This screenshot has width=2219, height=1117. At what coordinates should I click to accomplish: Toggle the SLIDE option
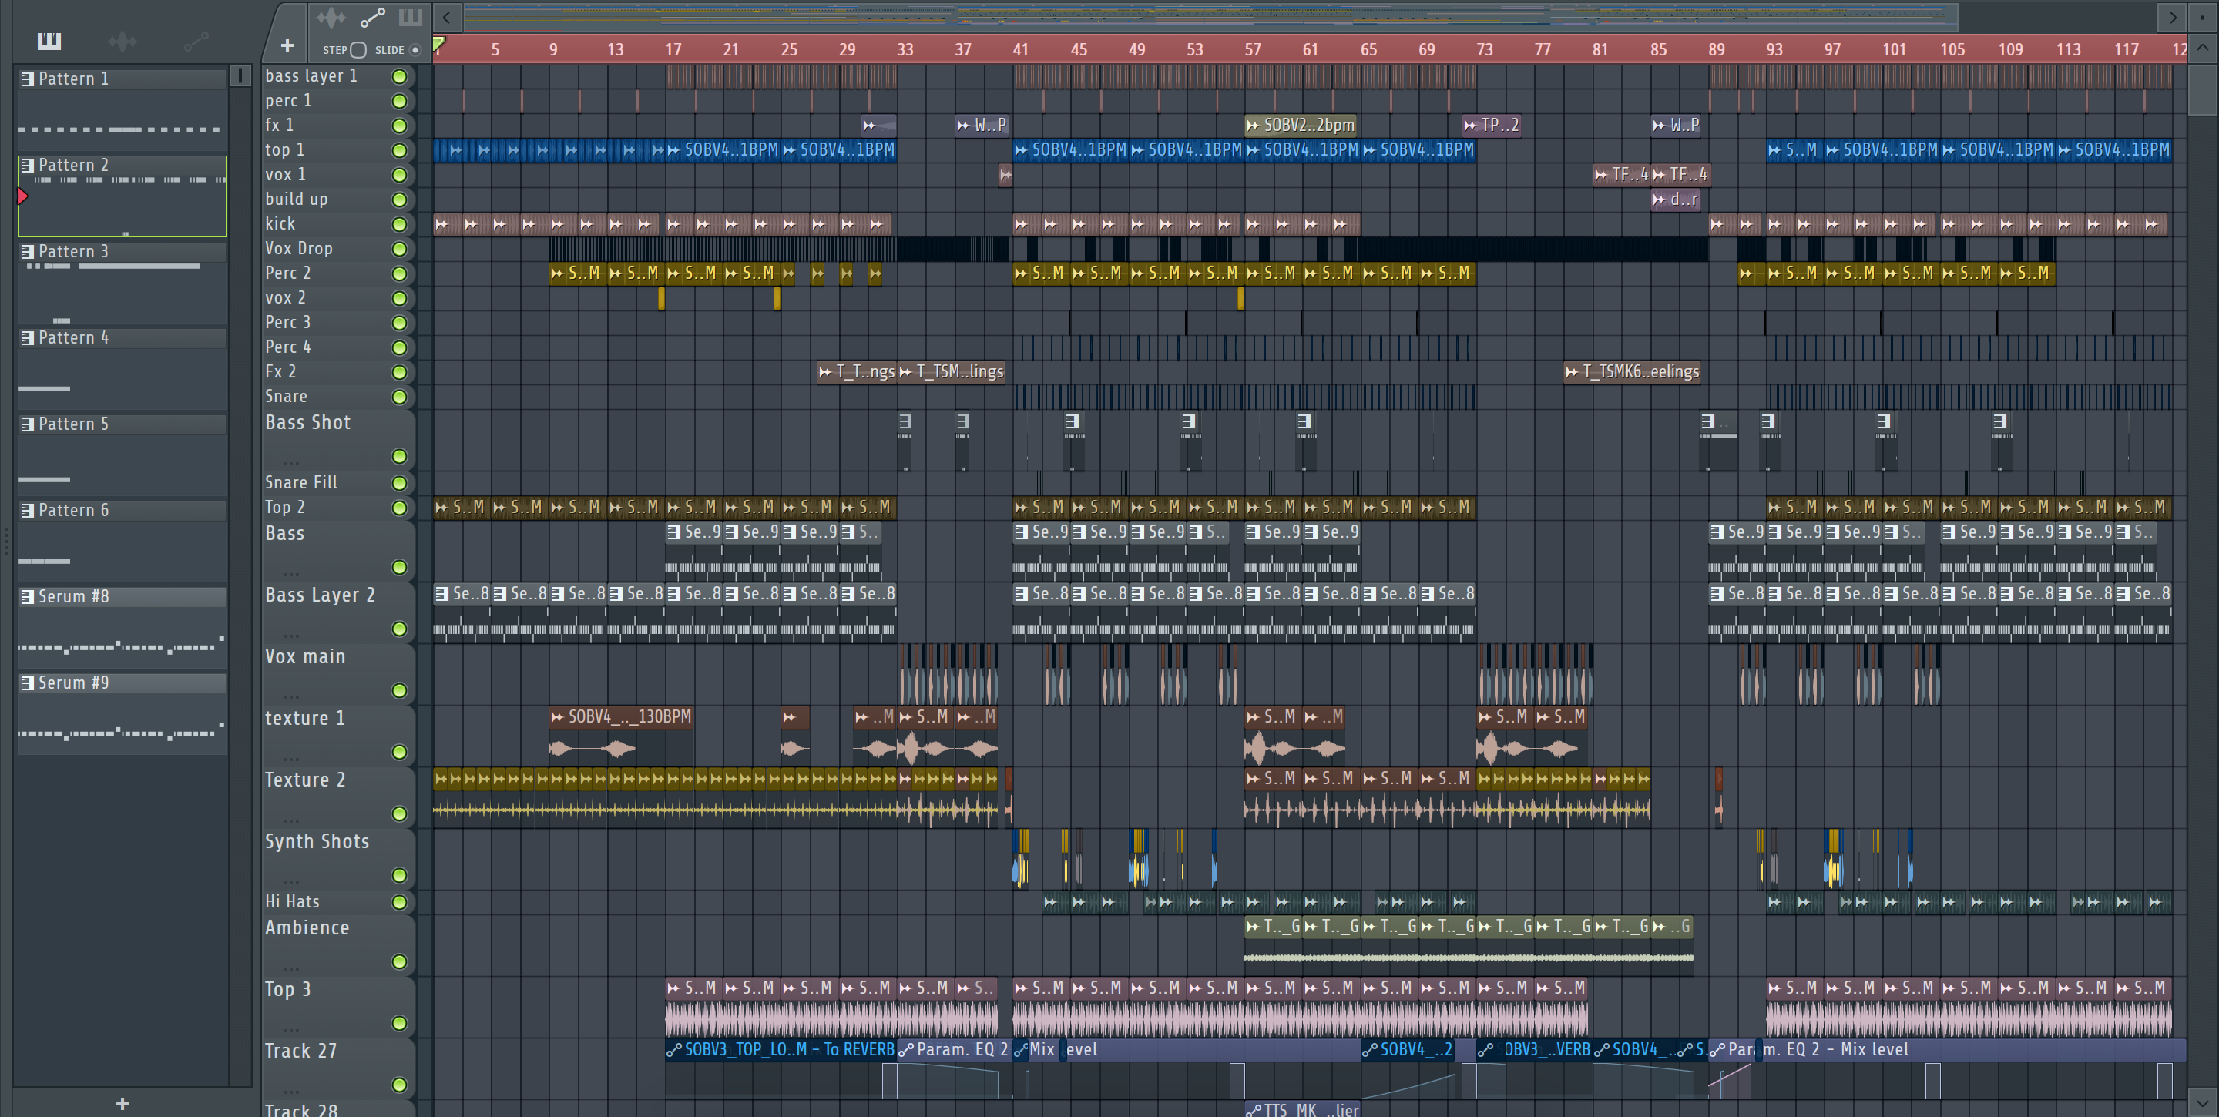coord(415,50)
